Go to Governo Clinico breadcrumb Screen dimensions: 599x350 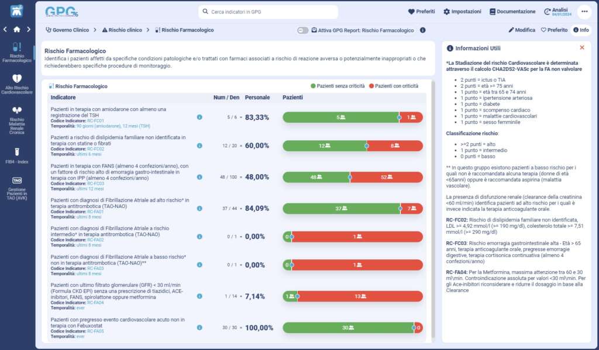[x=67, y=30]
